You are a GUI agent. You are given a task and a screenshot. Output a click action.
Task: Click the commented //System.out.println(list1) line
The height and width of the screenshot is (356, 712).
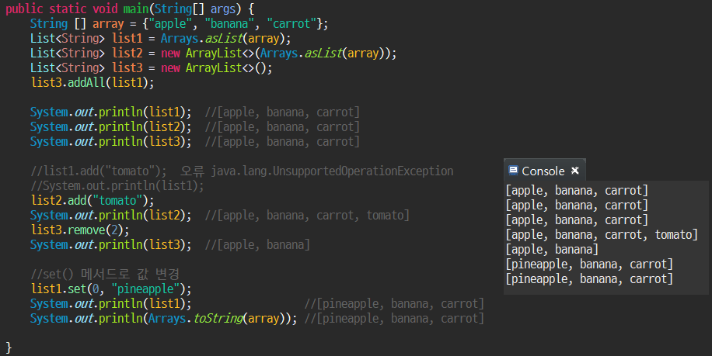tap(117, 185)
